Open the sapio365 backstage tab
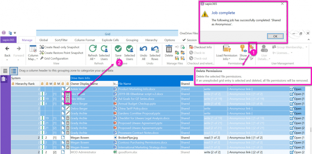The width and height of the screenshot is (312, 154). (x=8, y=40)
